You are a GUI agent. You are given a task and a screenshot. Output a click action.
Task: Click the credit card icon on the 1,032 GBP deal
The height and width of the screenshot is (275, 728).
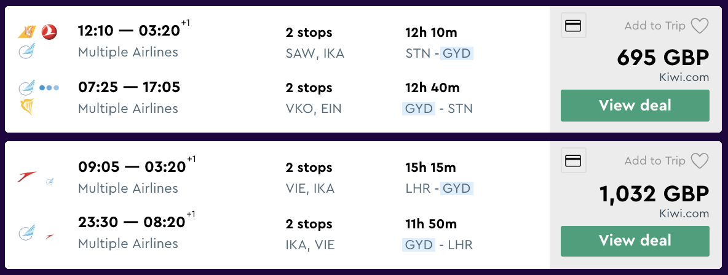(574, 161)
